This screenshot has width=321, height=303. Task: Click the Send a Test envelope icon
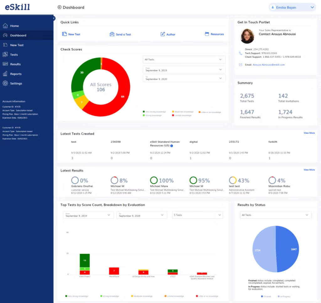pos(112,34)
